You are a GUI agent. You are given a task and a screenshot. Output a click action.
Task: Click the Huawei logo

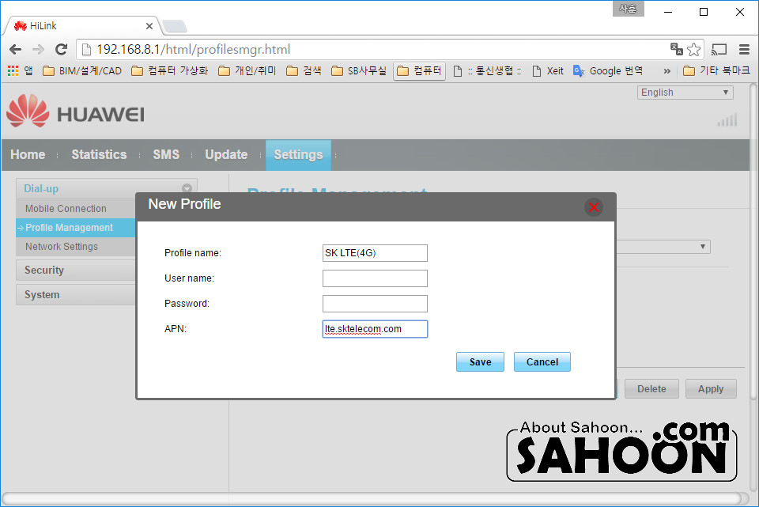[x=76, y=112]
